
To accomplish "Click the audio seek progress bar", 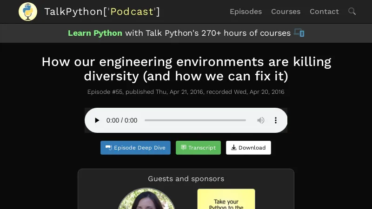I will pyautogui.click(x=195, y=120).
